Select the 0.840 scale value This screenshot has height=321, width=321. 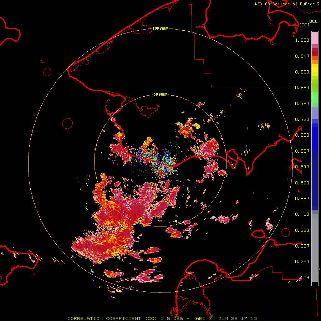click(x=302, y=88)
